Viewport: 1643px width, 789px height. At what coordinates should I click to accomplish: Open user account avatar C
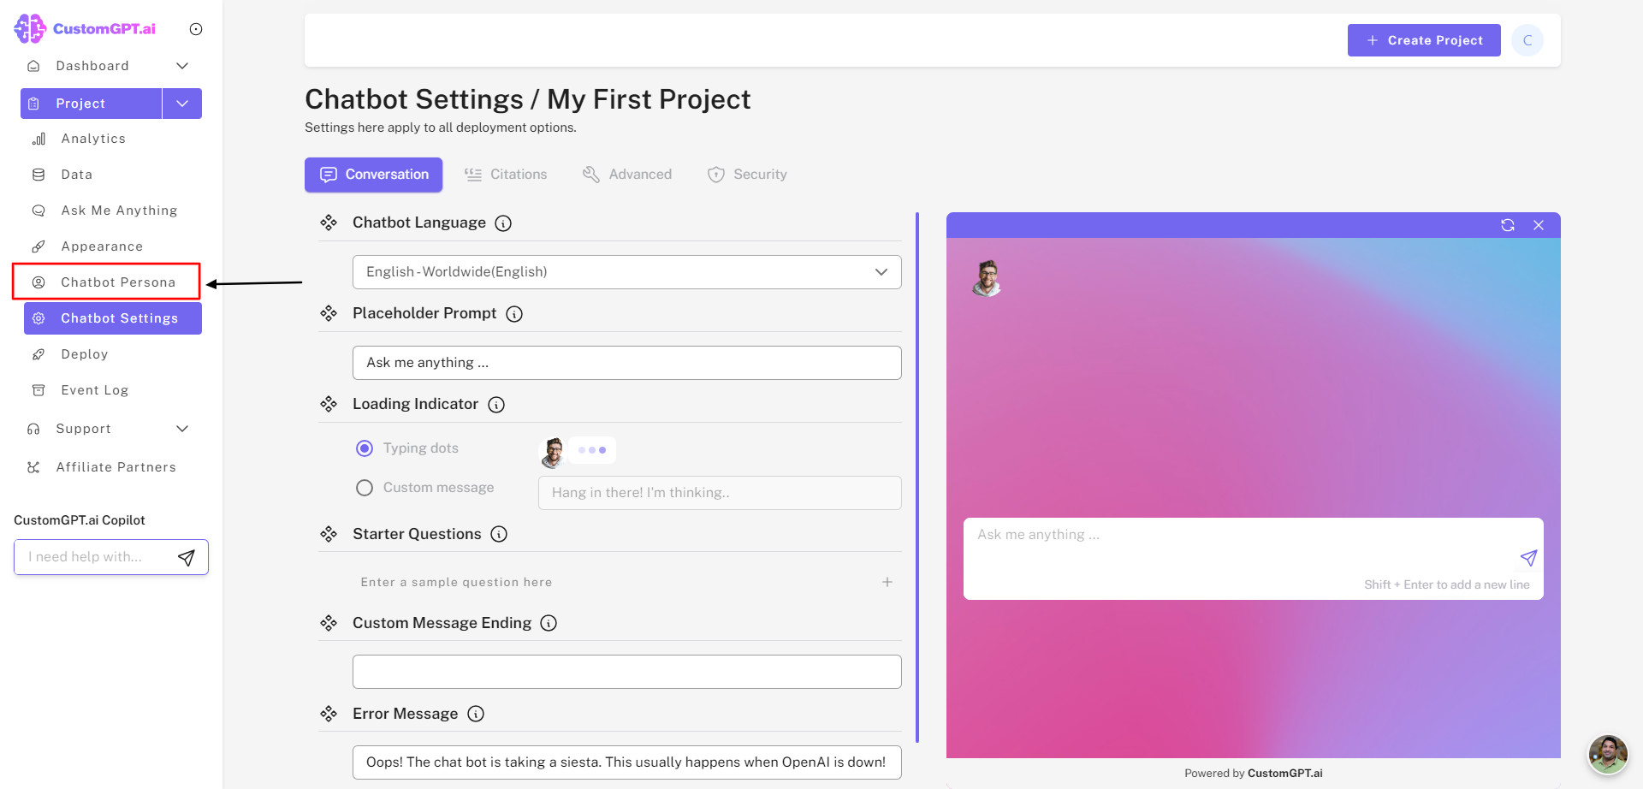pos(1527,40)
